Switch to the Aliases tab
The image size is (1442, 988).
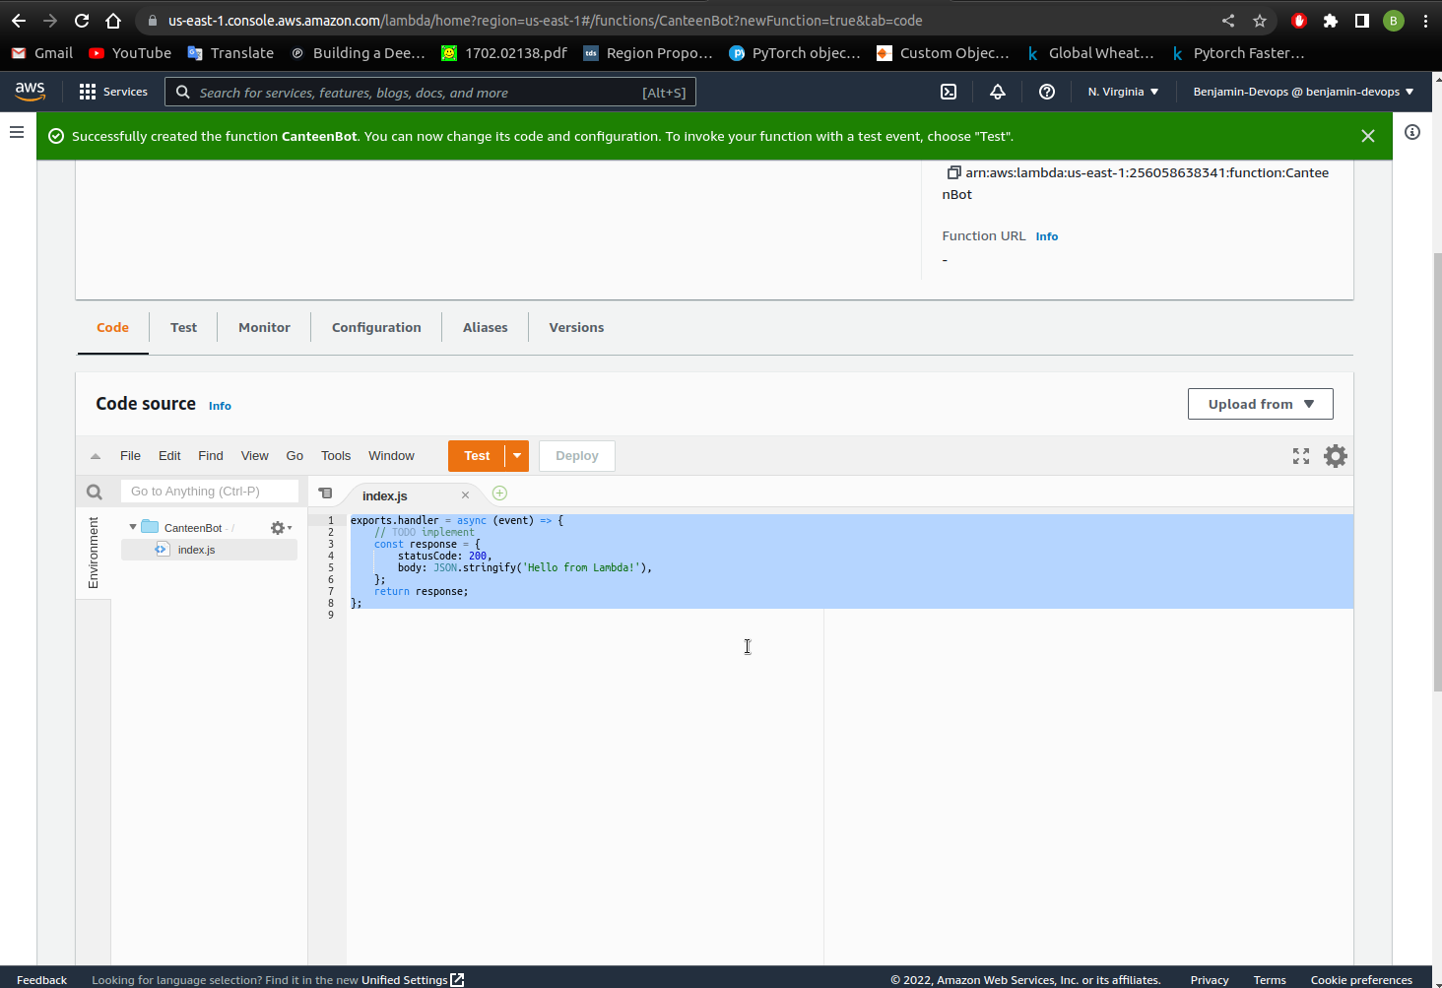[486, 328]
